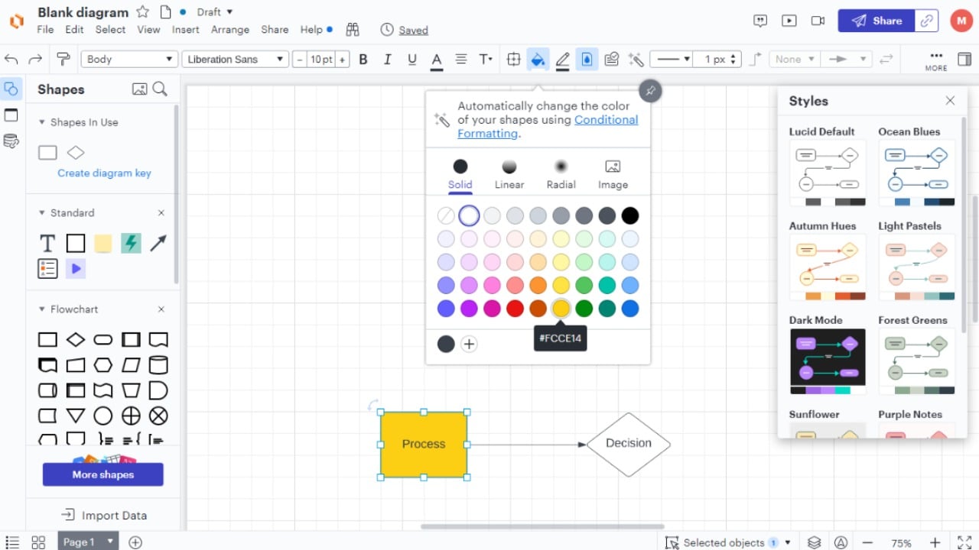Open the Page 1 tab dropdown
The height and width of the screenshot is (550, 979).
110,542
